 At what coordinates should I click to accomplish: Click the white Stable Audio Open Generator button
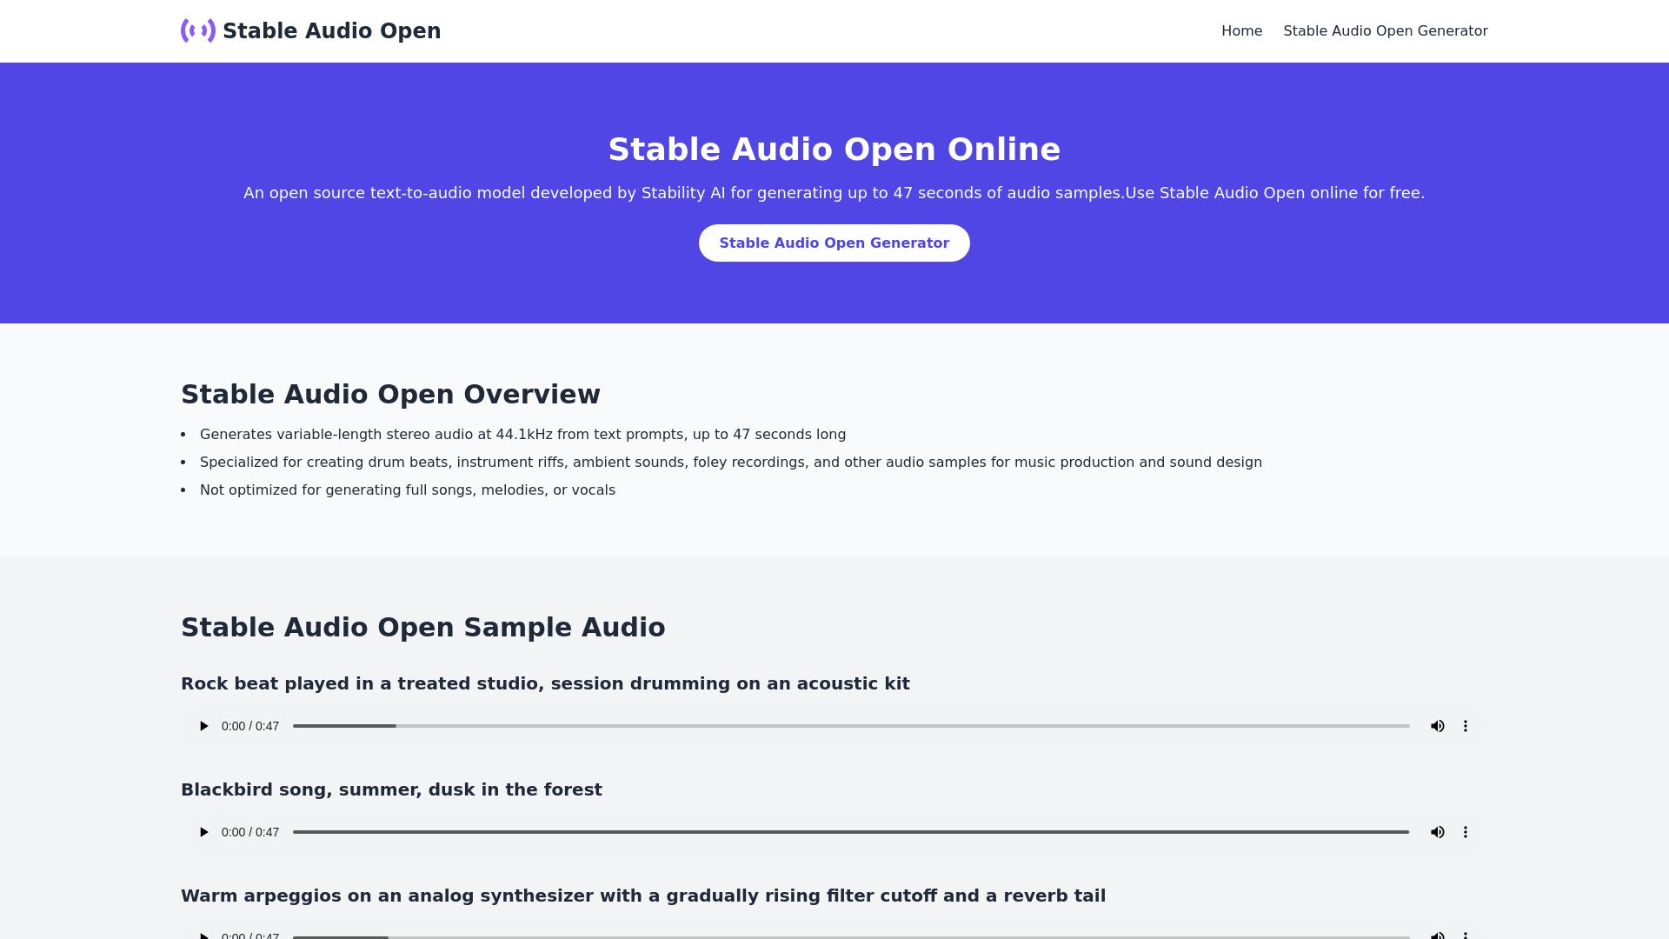(x=834, y=243)
